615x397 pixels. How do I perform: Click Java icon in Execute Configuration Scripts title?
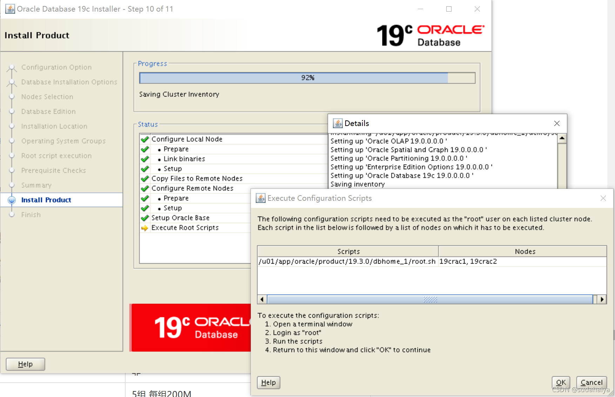point(261,198)
